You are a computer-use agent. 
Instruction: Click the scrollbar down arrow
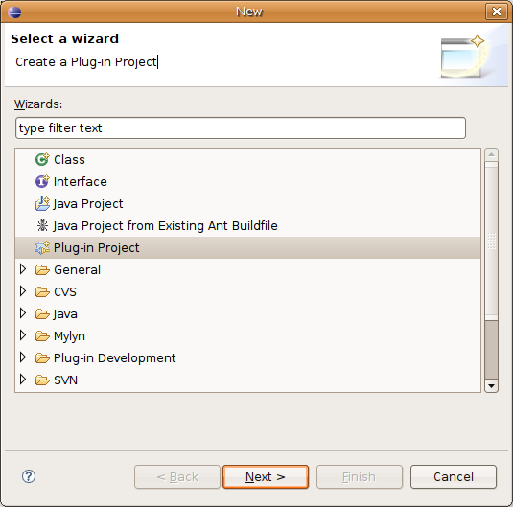coord(491,386)
